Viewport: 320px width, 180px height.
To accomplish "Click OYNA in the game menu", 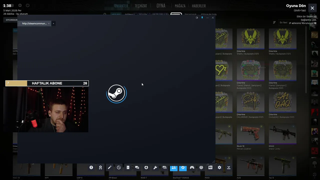I will pyautogui.click(x=161, y=5).
